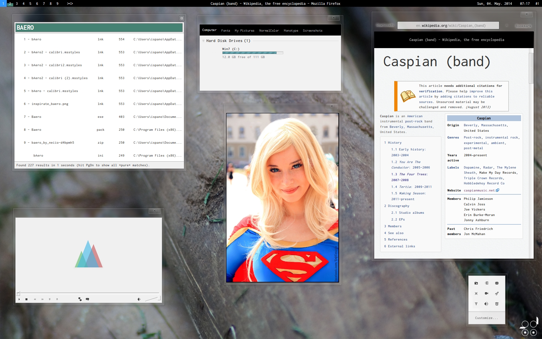Open the Monotype tab
This screenshot has height=339, width=542.
[291, 31]
